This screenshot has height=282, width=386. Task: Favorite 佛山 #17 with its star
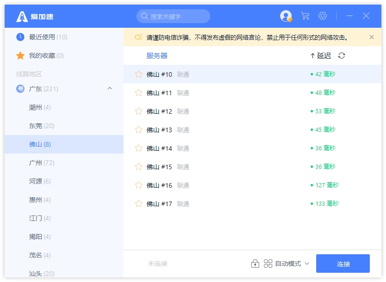(x=139, y=204)
